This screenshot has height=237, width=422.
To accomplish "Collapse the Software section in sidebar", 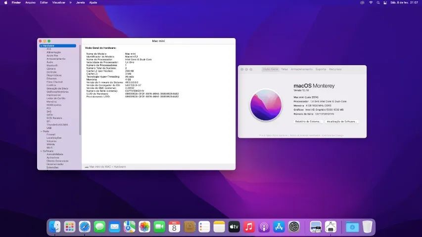I will [x=41, y=151].
